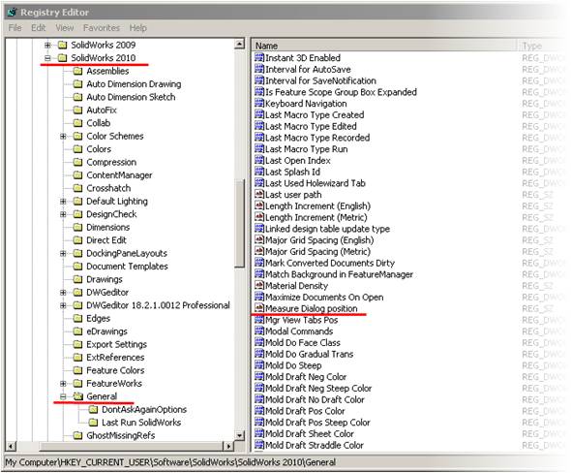Collapse the SolidWorks 2010 key
The height and width of the screenshot is (473, 571).
[x=47, y=58]
